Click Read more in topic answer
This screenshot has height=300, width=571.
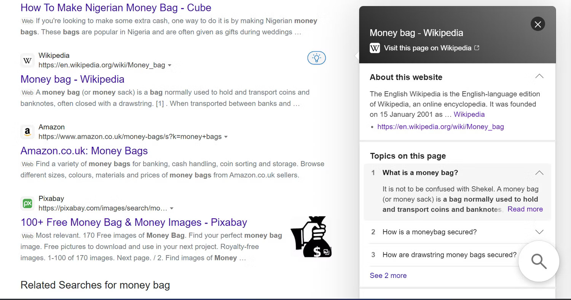(x=525, y=209)
